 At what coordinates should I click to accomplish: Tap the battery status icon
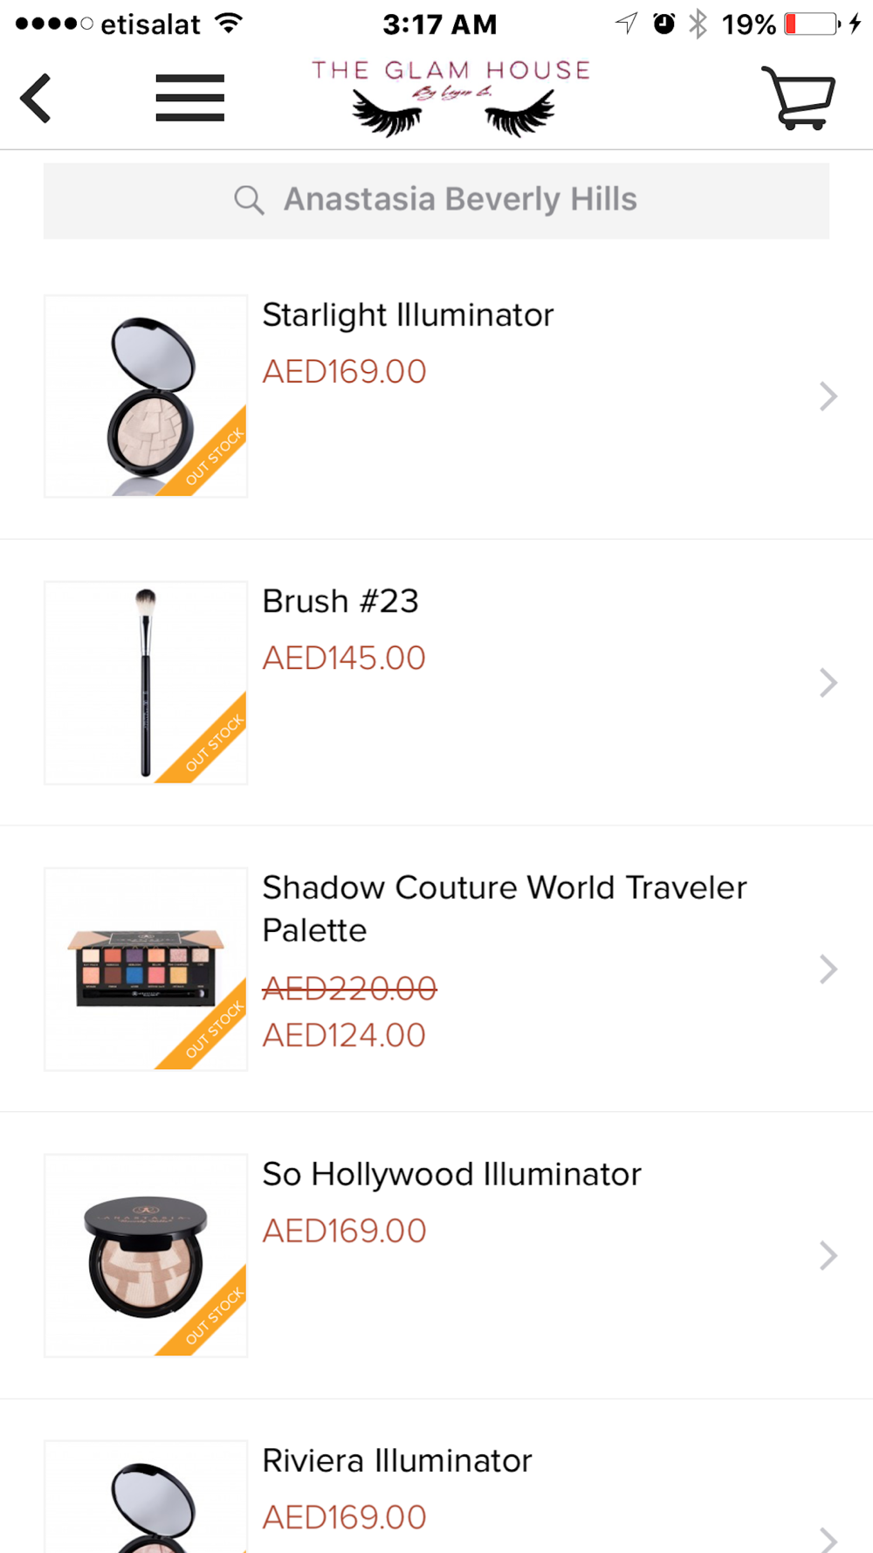point(812,24)
